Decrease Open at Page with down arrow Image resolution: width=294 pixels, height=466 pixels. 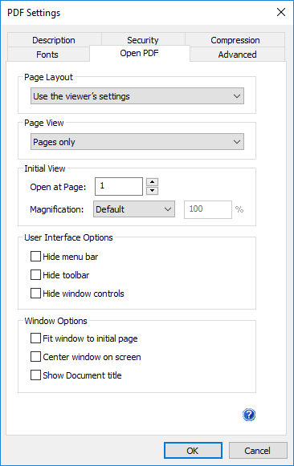coord(152,191)
